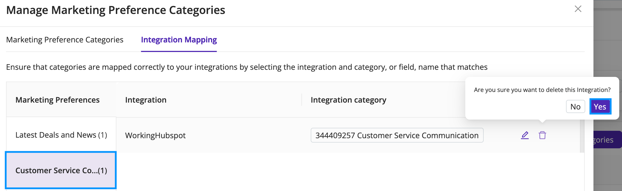Select Latest Deals and News preference
622x191 pixels.
tap(61, 135)
